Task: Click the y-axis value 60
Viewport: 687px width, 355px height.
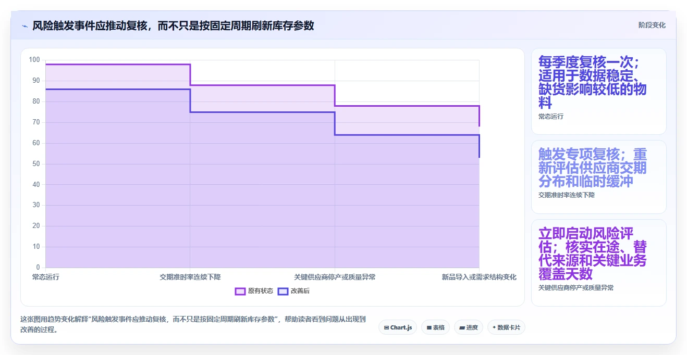Action: coord(36,143)
